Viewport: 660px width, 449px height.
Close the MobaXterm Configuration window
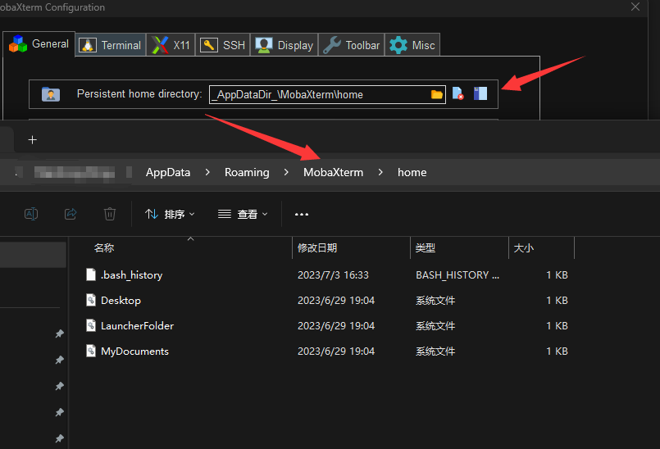635,7
